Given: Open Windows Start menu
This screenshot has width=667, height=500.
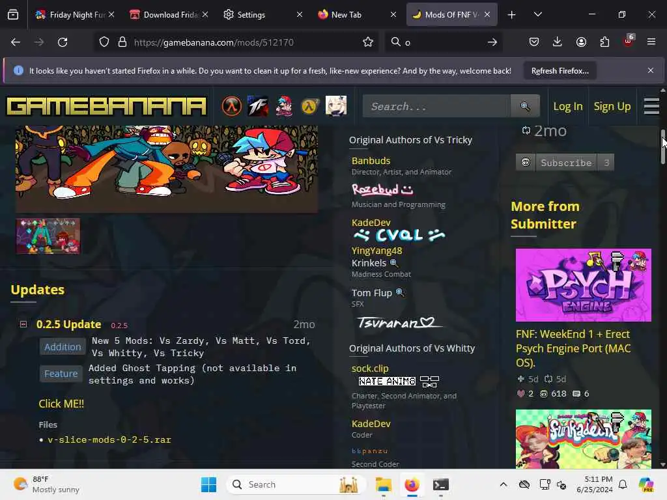Looking at the screenshot, I should (x=208, y=484).
